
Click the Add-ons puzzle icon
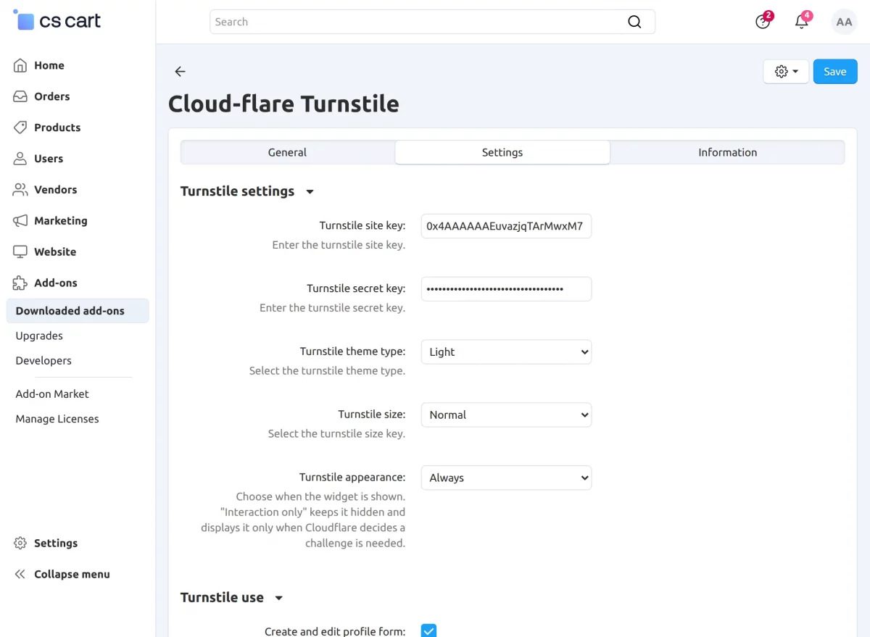coord(20,283)
